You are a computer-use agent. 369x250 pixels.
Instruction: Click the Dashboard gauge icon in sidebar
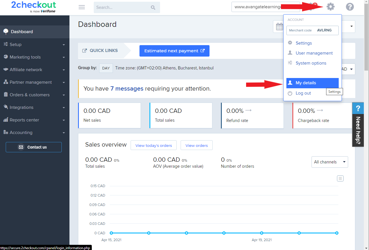tap(6, 31)
